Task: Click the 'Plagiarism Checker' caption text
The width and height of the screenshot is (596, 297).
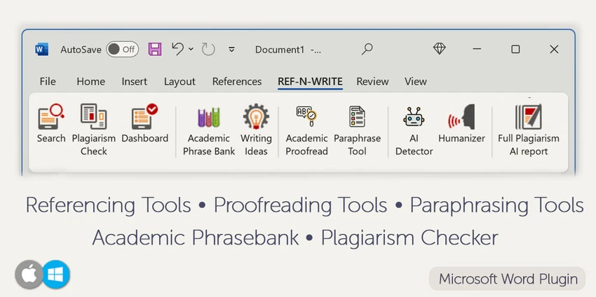Action: pyautogui.click(x=409, y=238)
